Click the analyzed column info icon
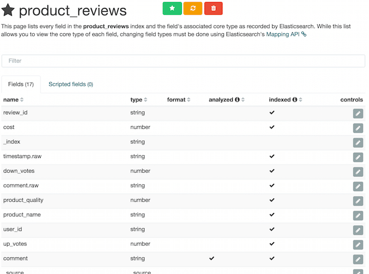 click(x=237, y=100)
